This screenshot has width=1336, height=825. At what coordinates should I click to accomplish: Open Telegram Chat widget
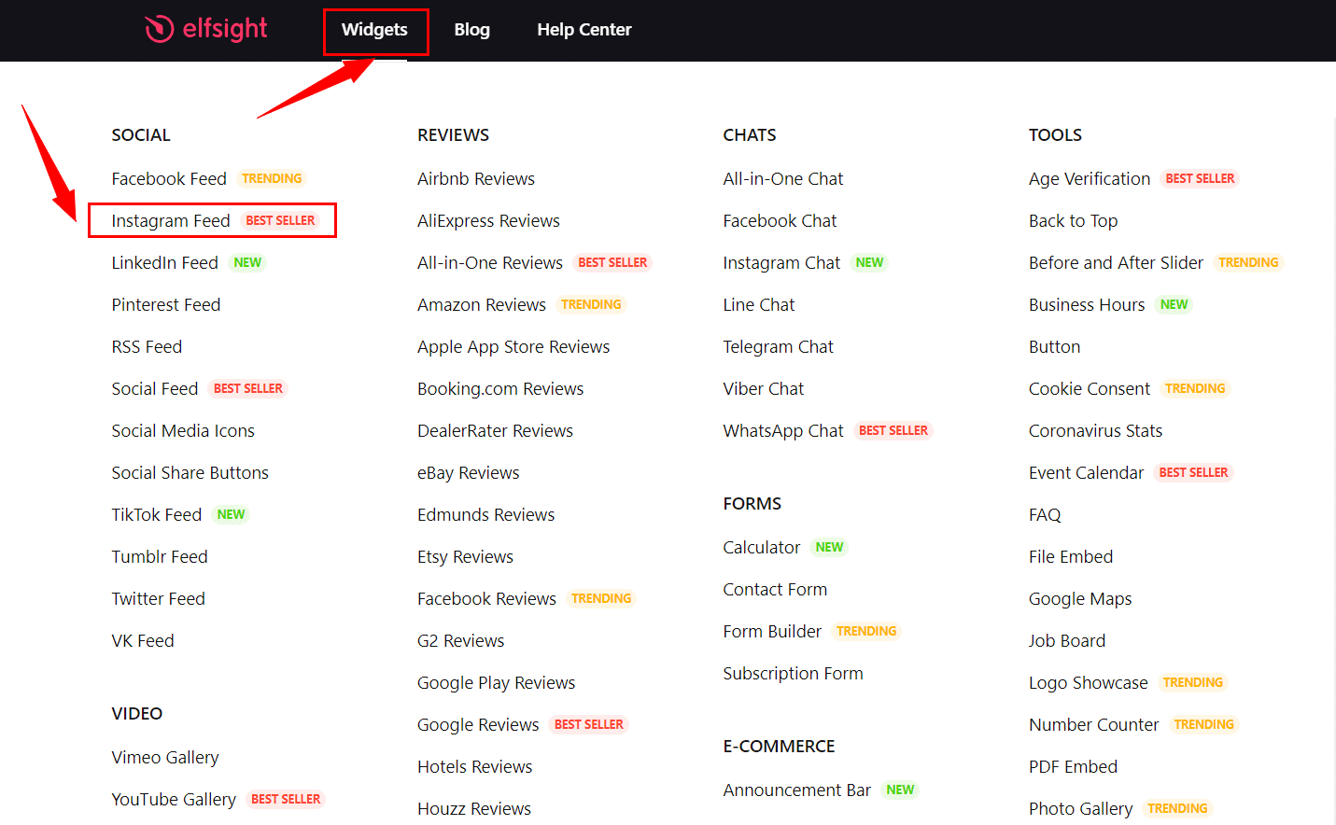[x=779, y=346]
